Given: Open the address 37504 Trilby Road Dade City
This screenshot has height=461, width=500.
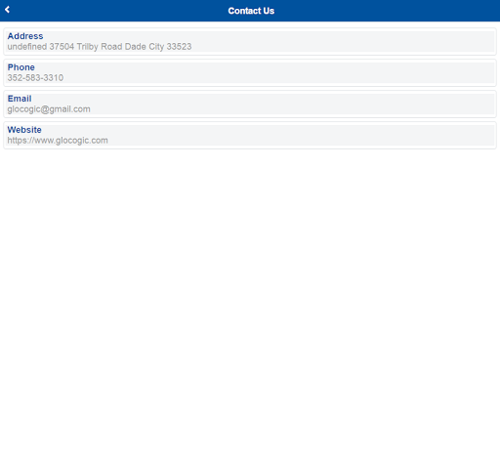Looking at the screenshot, I should coord(100,47).
